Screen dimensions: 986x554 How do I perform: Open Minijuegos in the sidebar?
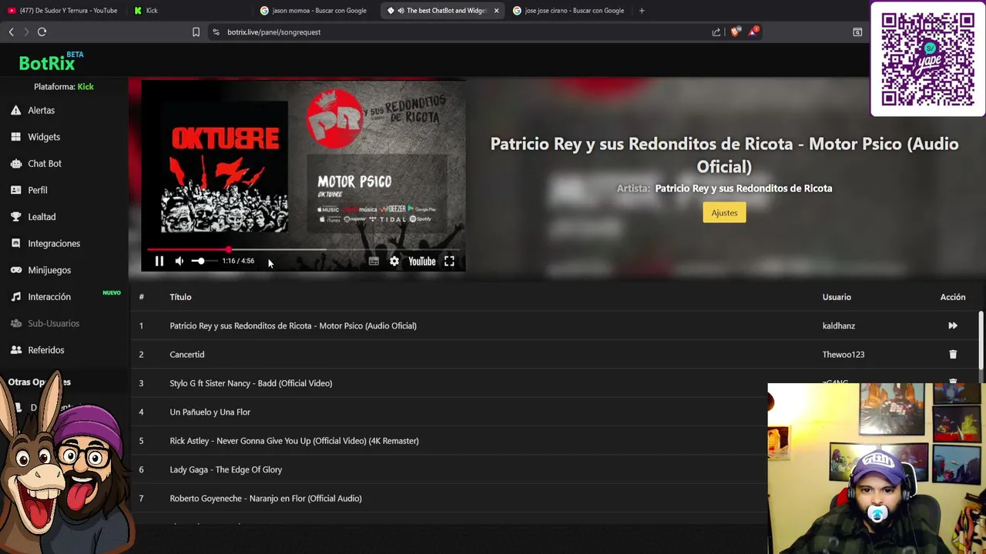pyautogui.click(x=49, y=270)
